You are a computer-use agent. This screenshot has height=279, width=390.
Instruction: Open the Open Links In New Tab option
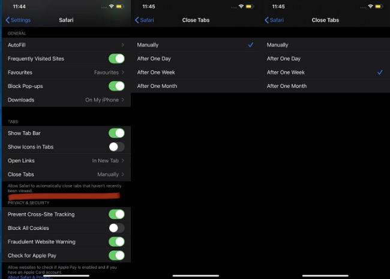coord(66,160)
